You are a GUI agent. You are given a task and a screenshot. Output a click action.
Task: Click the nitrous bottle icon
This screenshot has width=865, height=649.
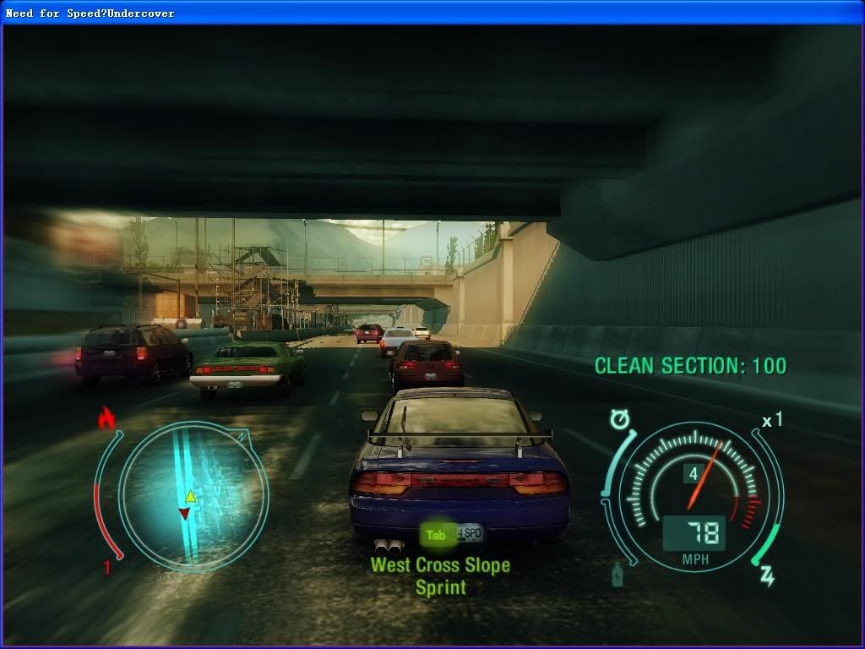(617, 575)
